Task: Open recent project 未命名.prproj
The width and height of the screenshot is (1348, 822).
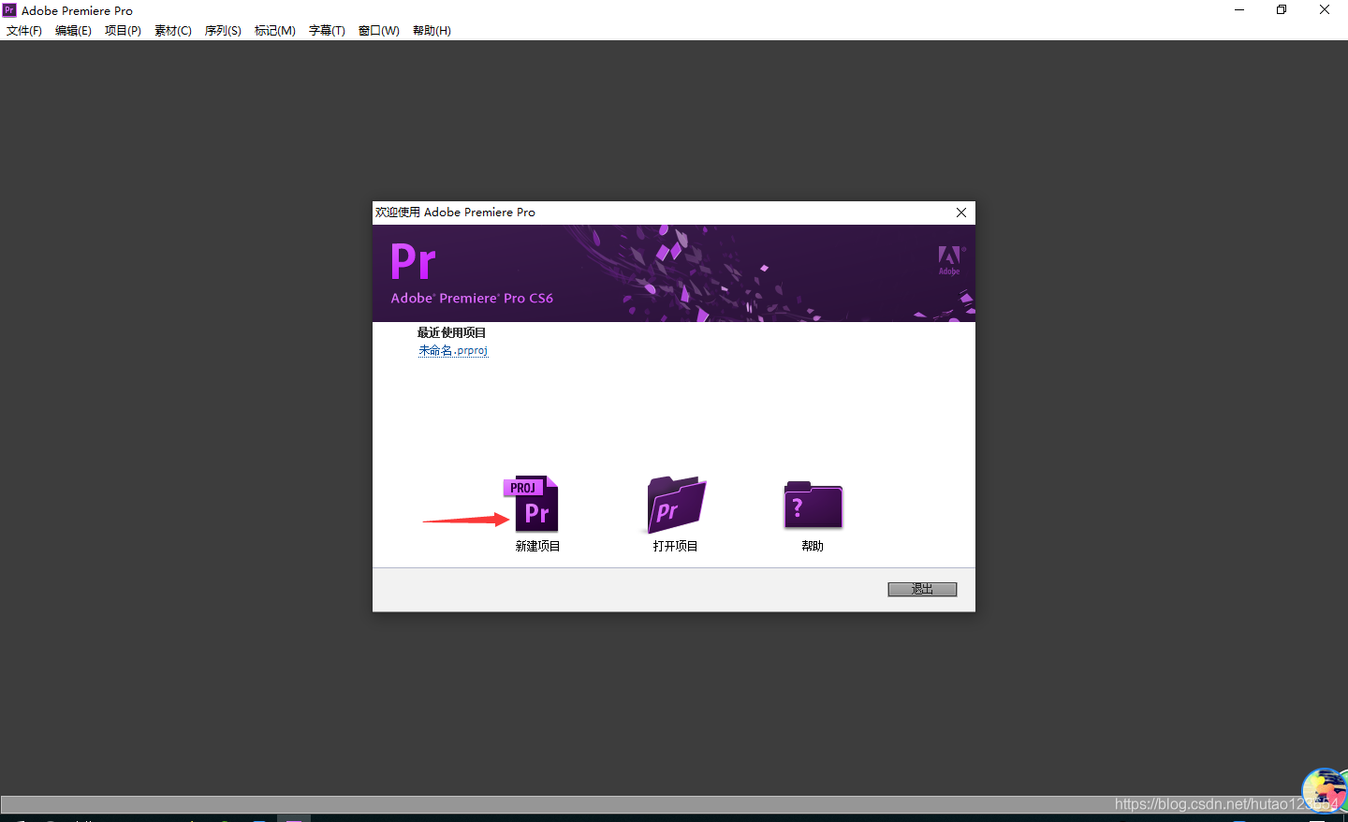Action: pos(453,350)
